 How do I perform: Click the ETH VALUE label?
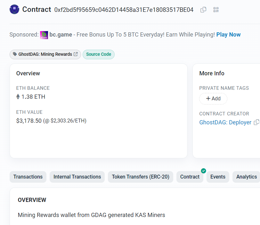click(x=29, y=112)
